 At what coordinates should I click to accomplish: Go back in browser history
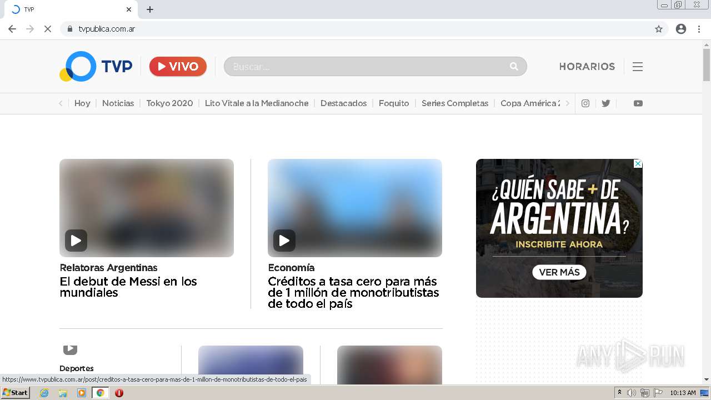[x=12, y=29]
